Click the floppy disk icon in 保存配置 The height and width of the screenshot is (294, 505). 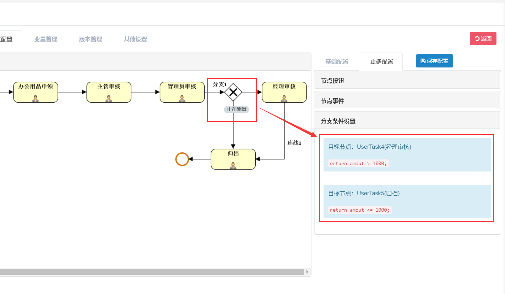(x=423, y=61)
